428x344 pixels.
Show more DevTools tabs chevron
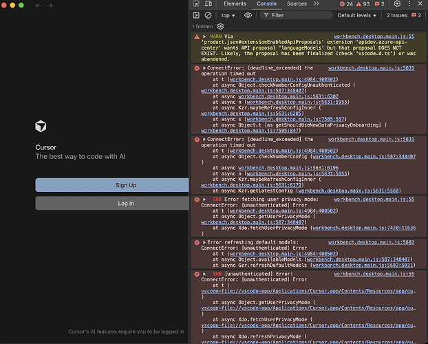pos(316,3)
